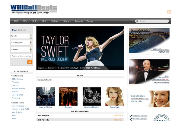Open the R&B concert link
Screen dimensions: 181x121
click(14, 119)
